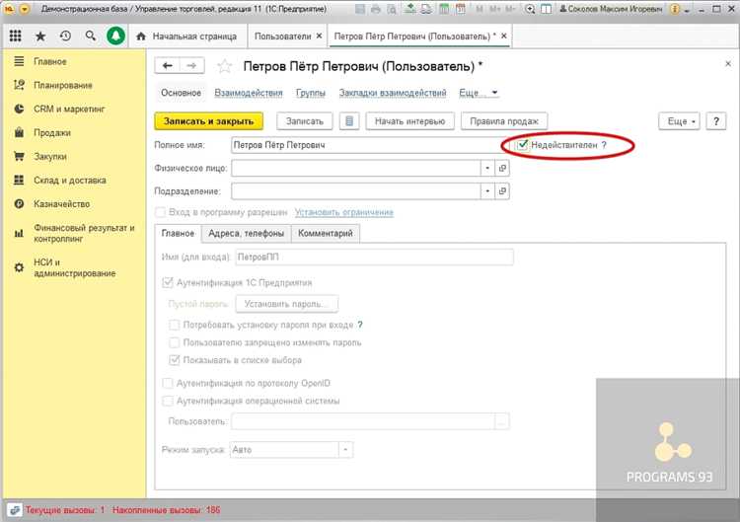Open the Группы link
Screen dimensions: 740x522
pos(311,93)
